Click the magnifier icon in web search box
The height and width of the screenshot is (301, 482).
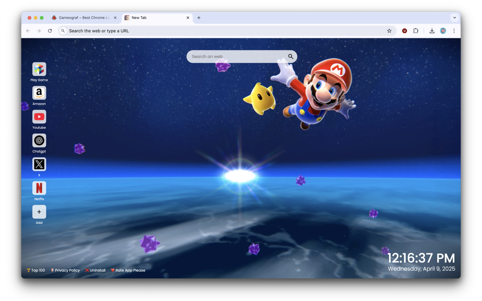[291, 56]
